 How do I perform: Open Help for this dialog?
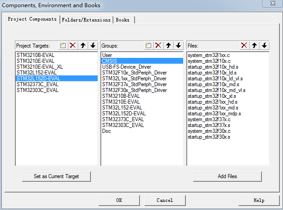coord(259,200)
